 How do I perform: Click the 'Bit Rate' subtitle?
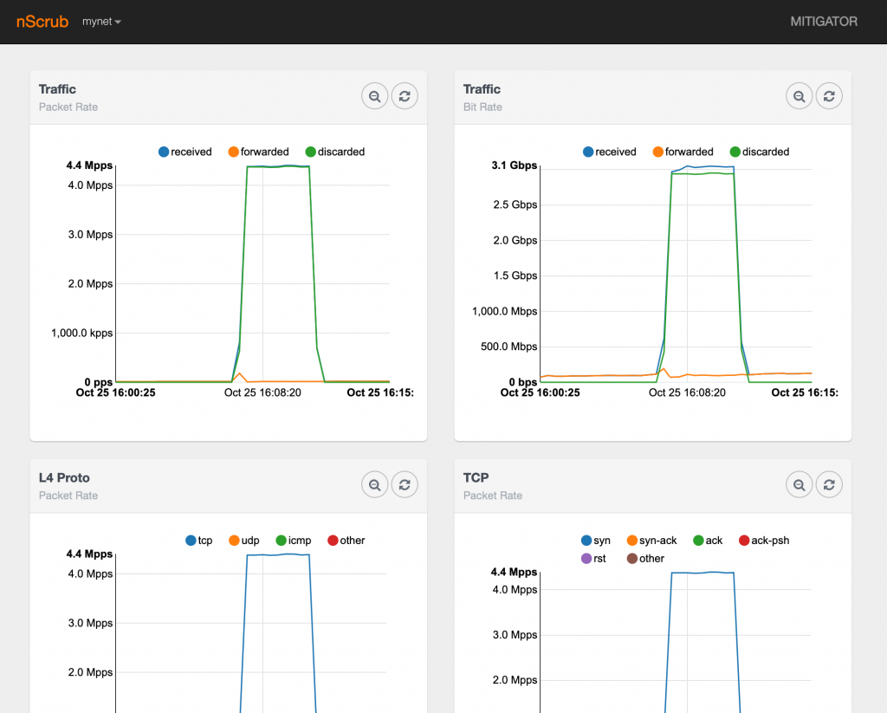pos(482,107)
